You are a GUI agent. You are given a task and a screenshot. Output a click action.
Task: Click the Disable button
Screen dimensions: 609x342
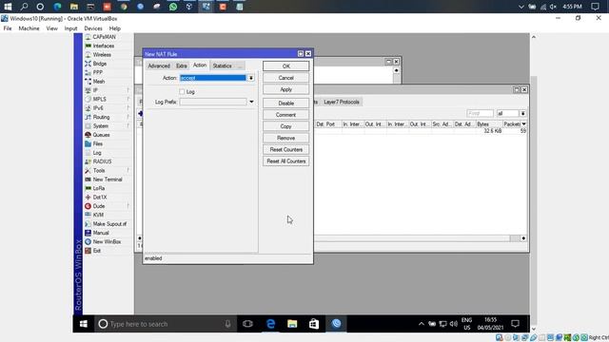(x=285, y=104)
